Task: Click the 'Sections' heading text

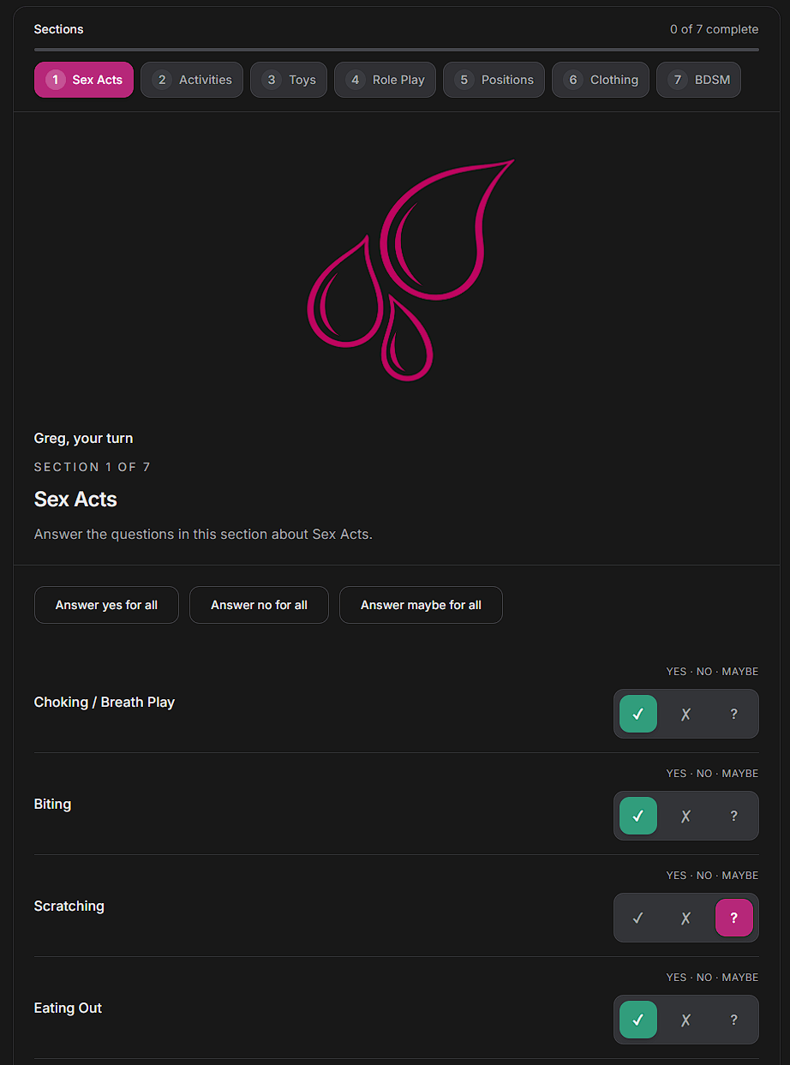Action: pos(58,29)
